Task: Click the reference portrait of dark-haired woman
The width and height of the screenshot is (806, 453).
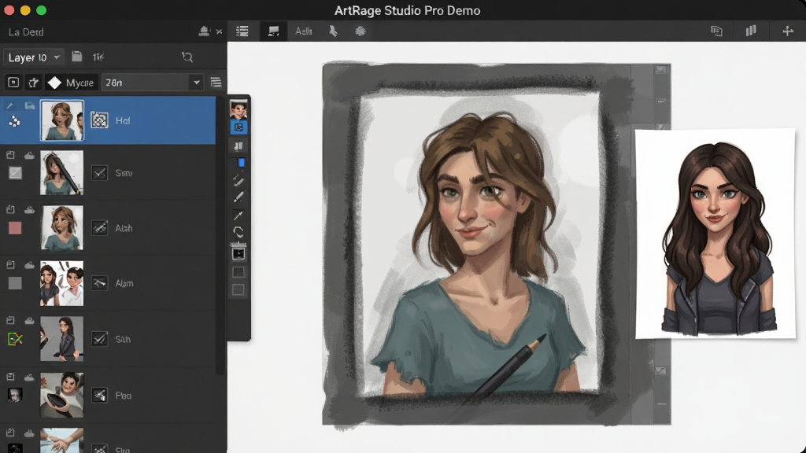Action: 715,234
